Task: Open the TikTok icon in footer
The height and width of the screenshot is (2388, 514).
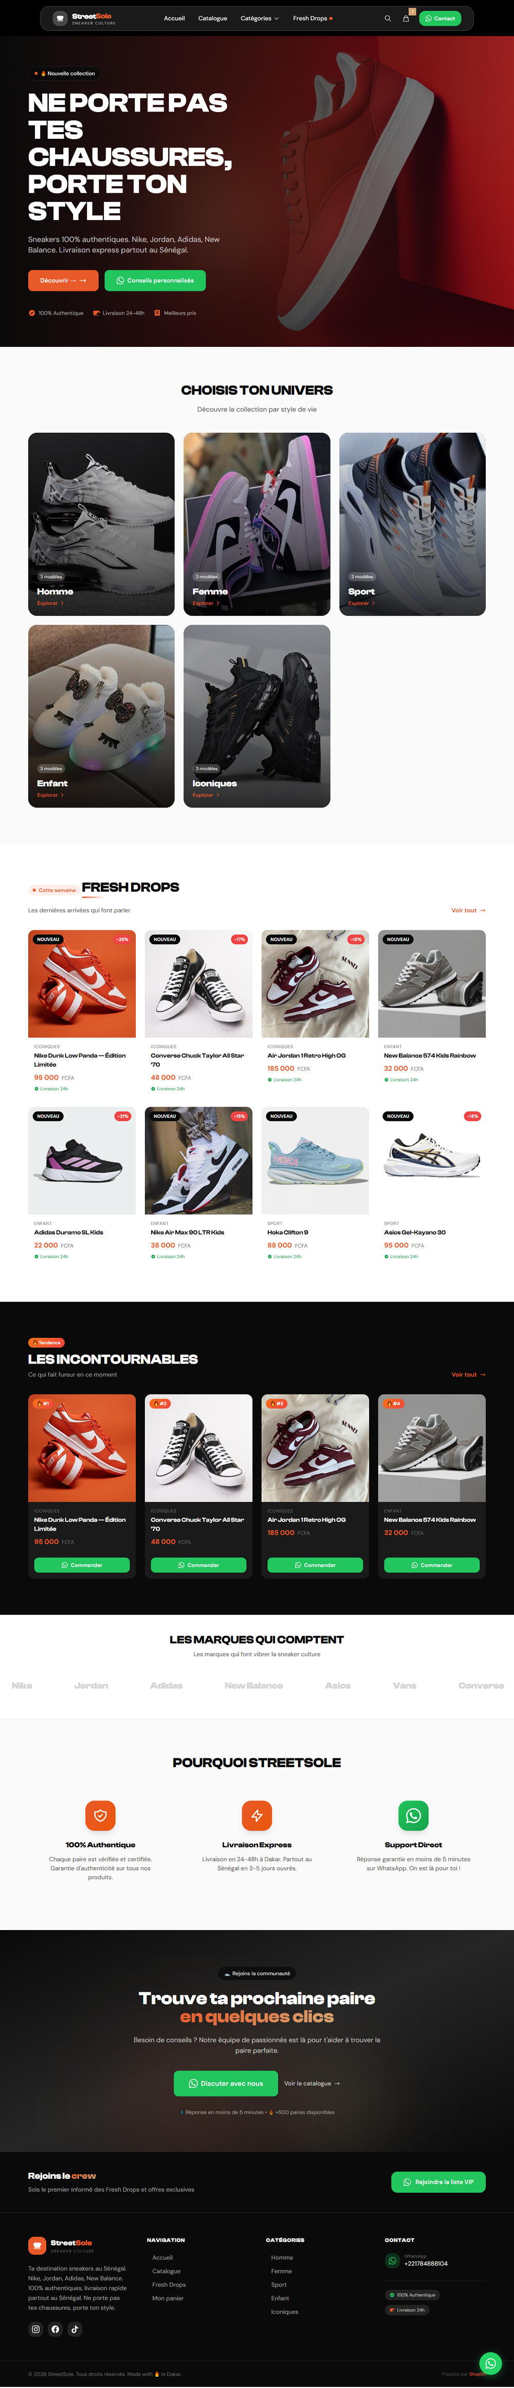Action: coord(75,2329)
